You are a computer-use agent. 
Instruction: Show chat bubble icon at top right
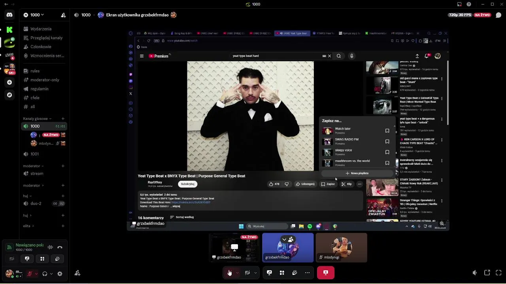(x=498, y=15)
